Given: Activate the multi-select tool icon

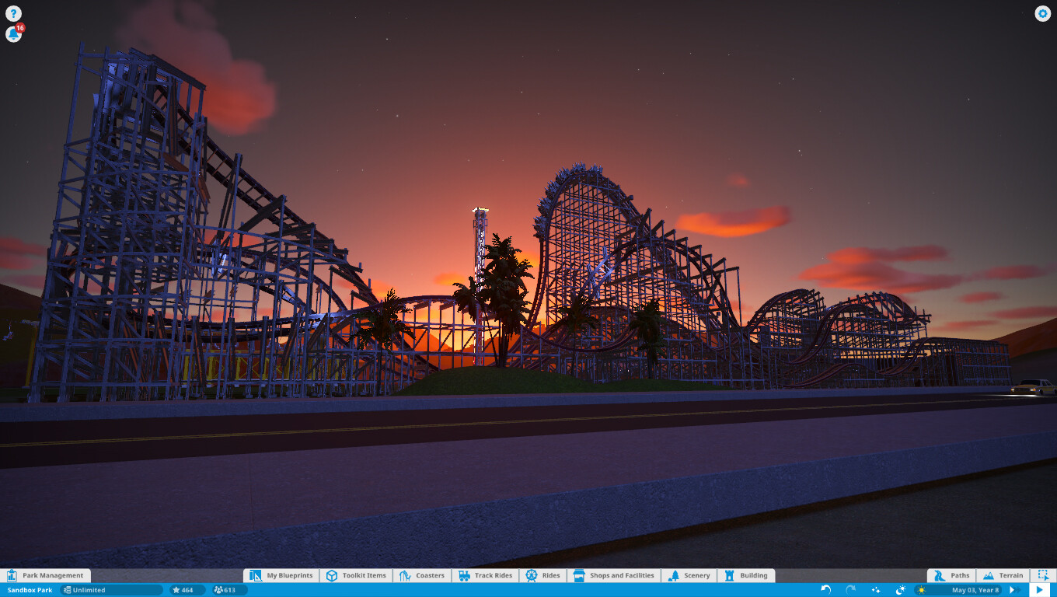Looking at the screenshot, I should [1043, 575].
